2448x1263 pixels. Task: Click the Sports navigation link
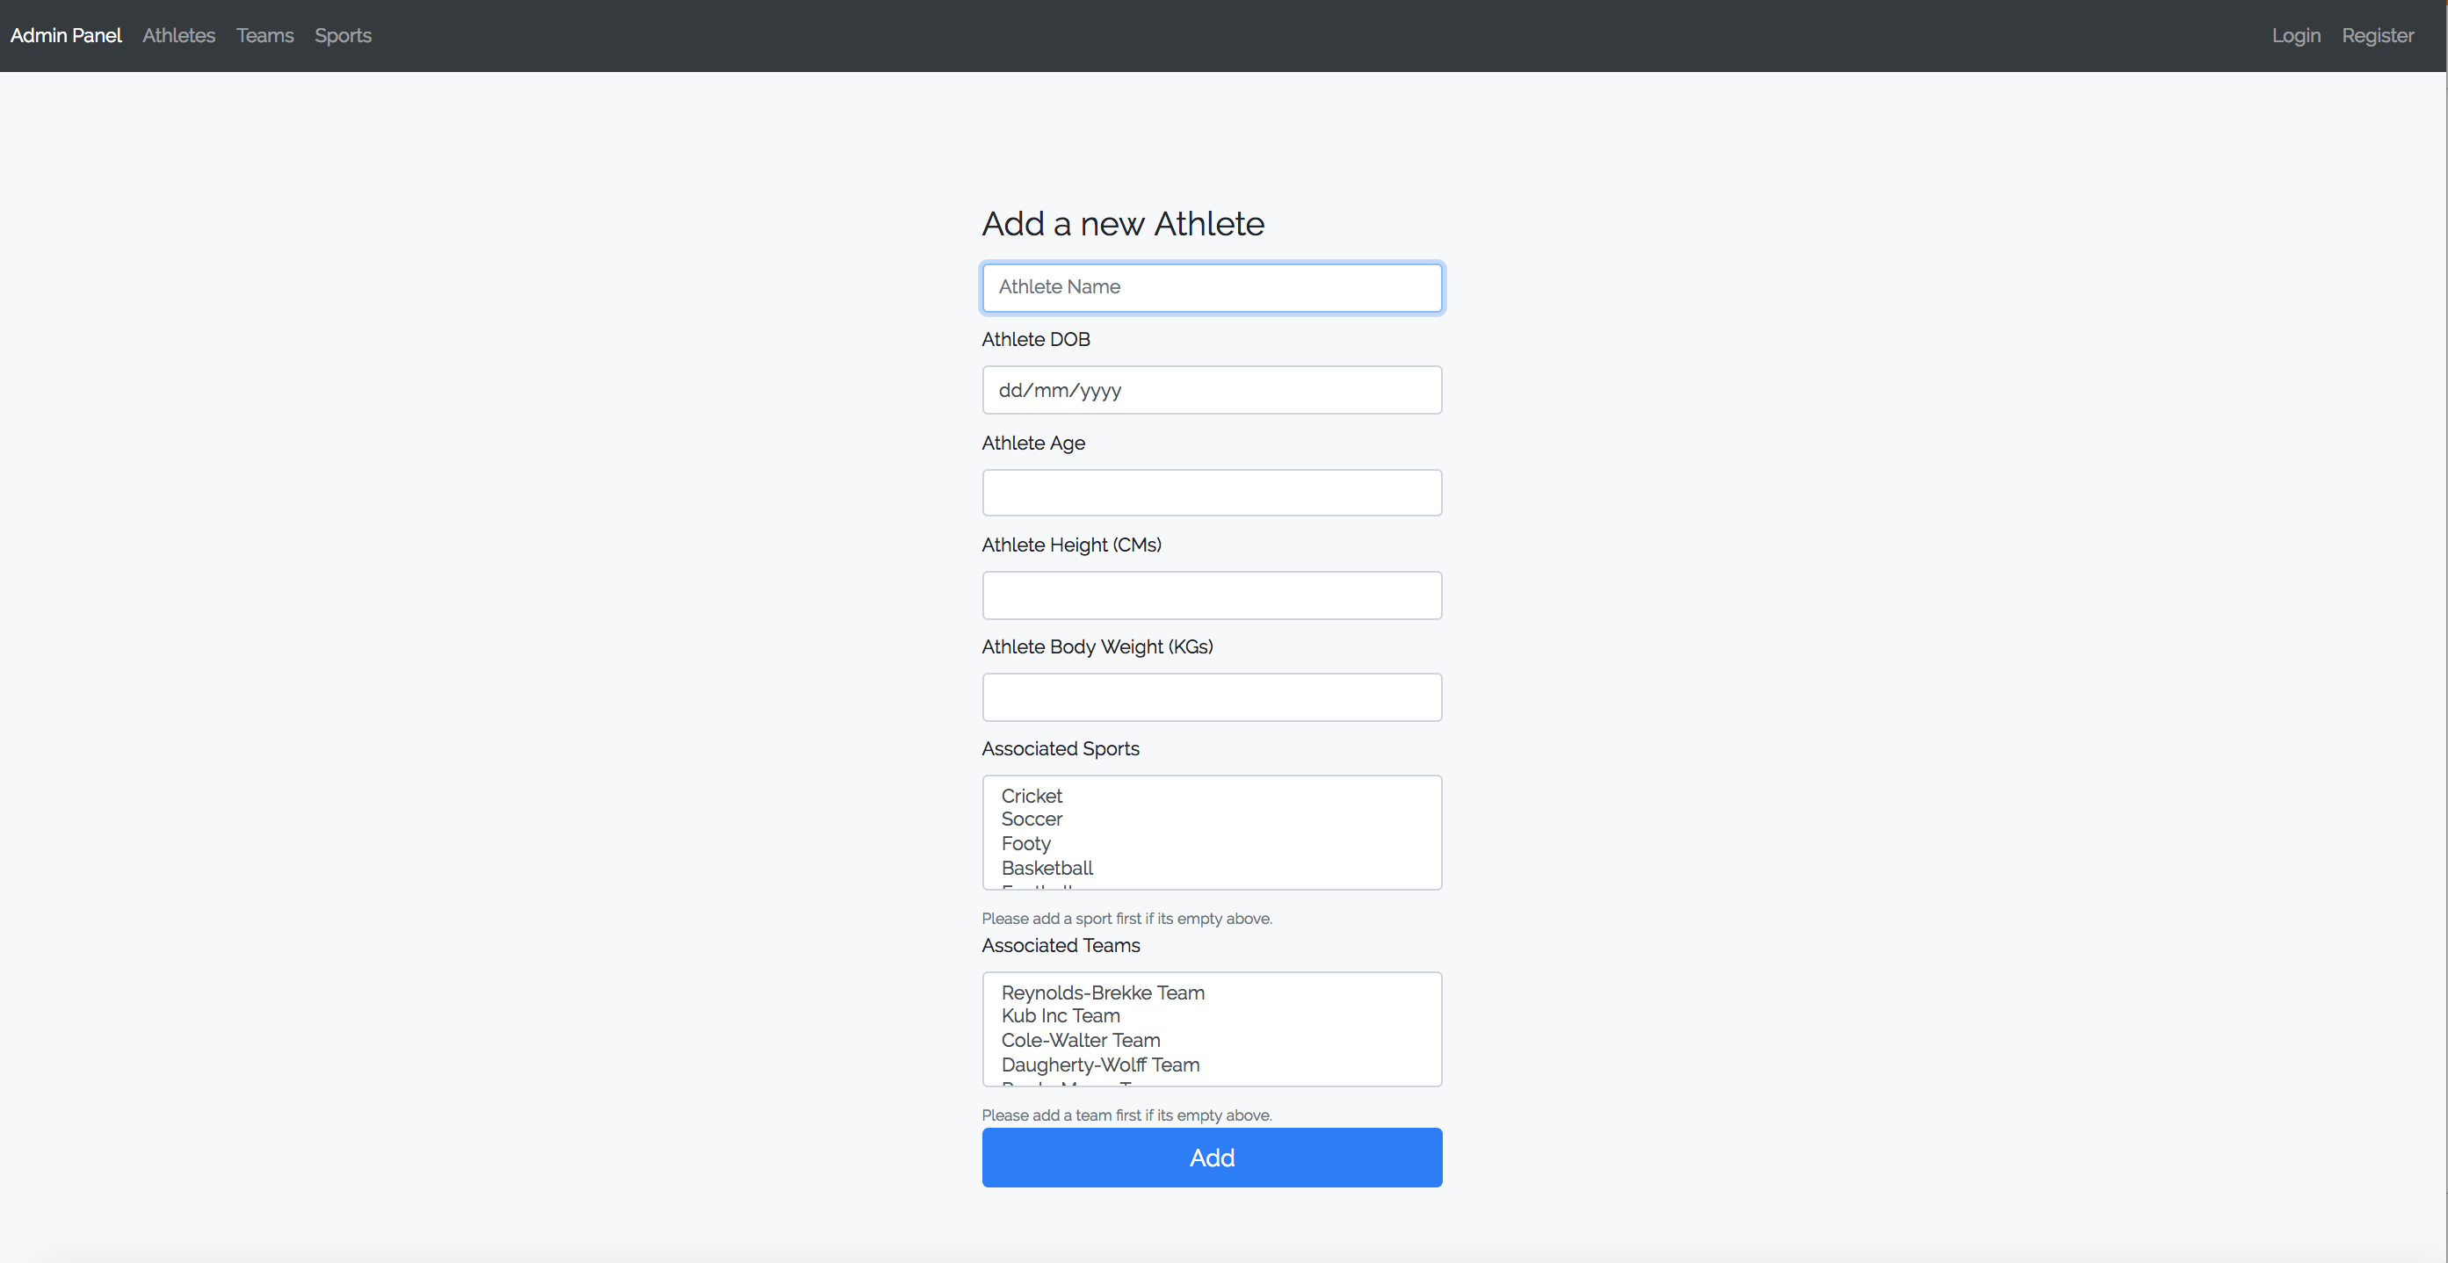344,34
